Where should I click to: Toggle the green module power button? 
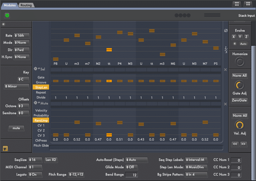pyautogui.click(x=7, y=15)
